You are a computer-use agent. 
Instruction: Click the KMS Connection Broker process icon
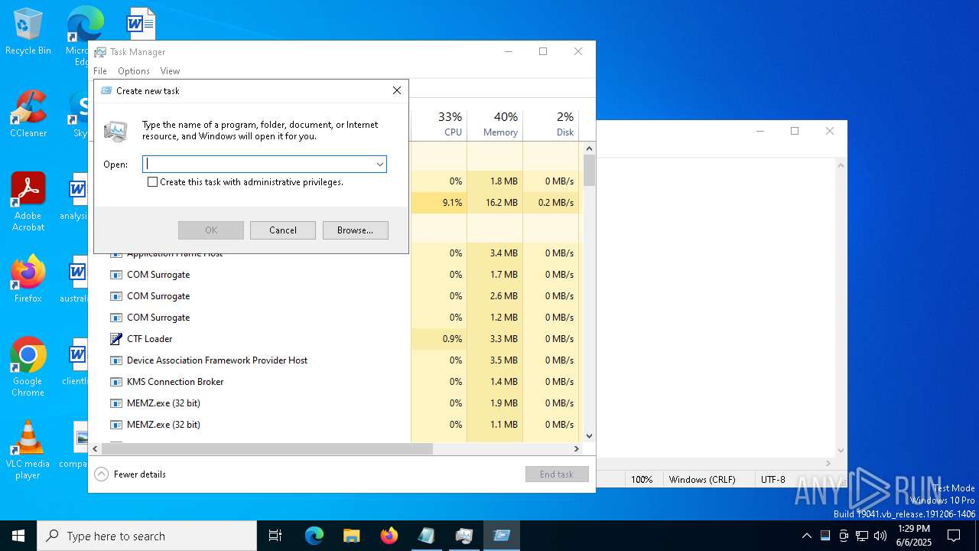point(116,382)
